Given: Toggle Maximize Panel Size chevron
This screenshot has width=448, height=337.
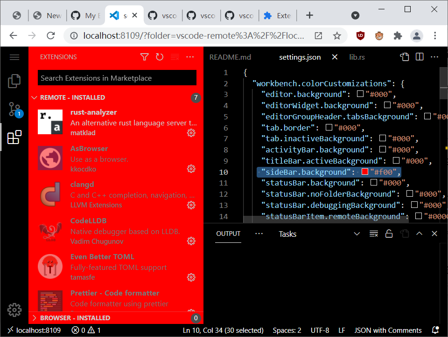Looking at the screenshot, I should coord(419,234).
